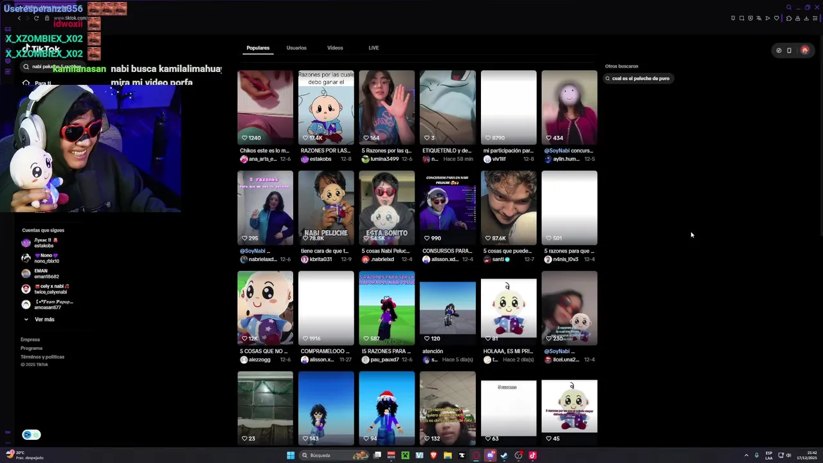The image size is (823, 463).
Task: Click the round coin icon beside the phone icon
Action: [x=779, y=50]
